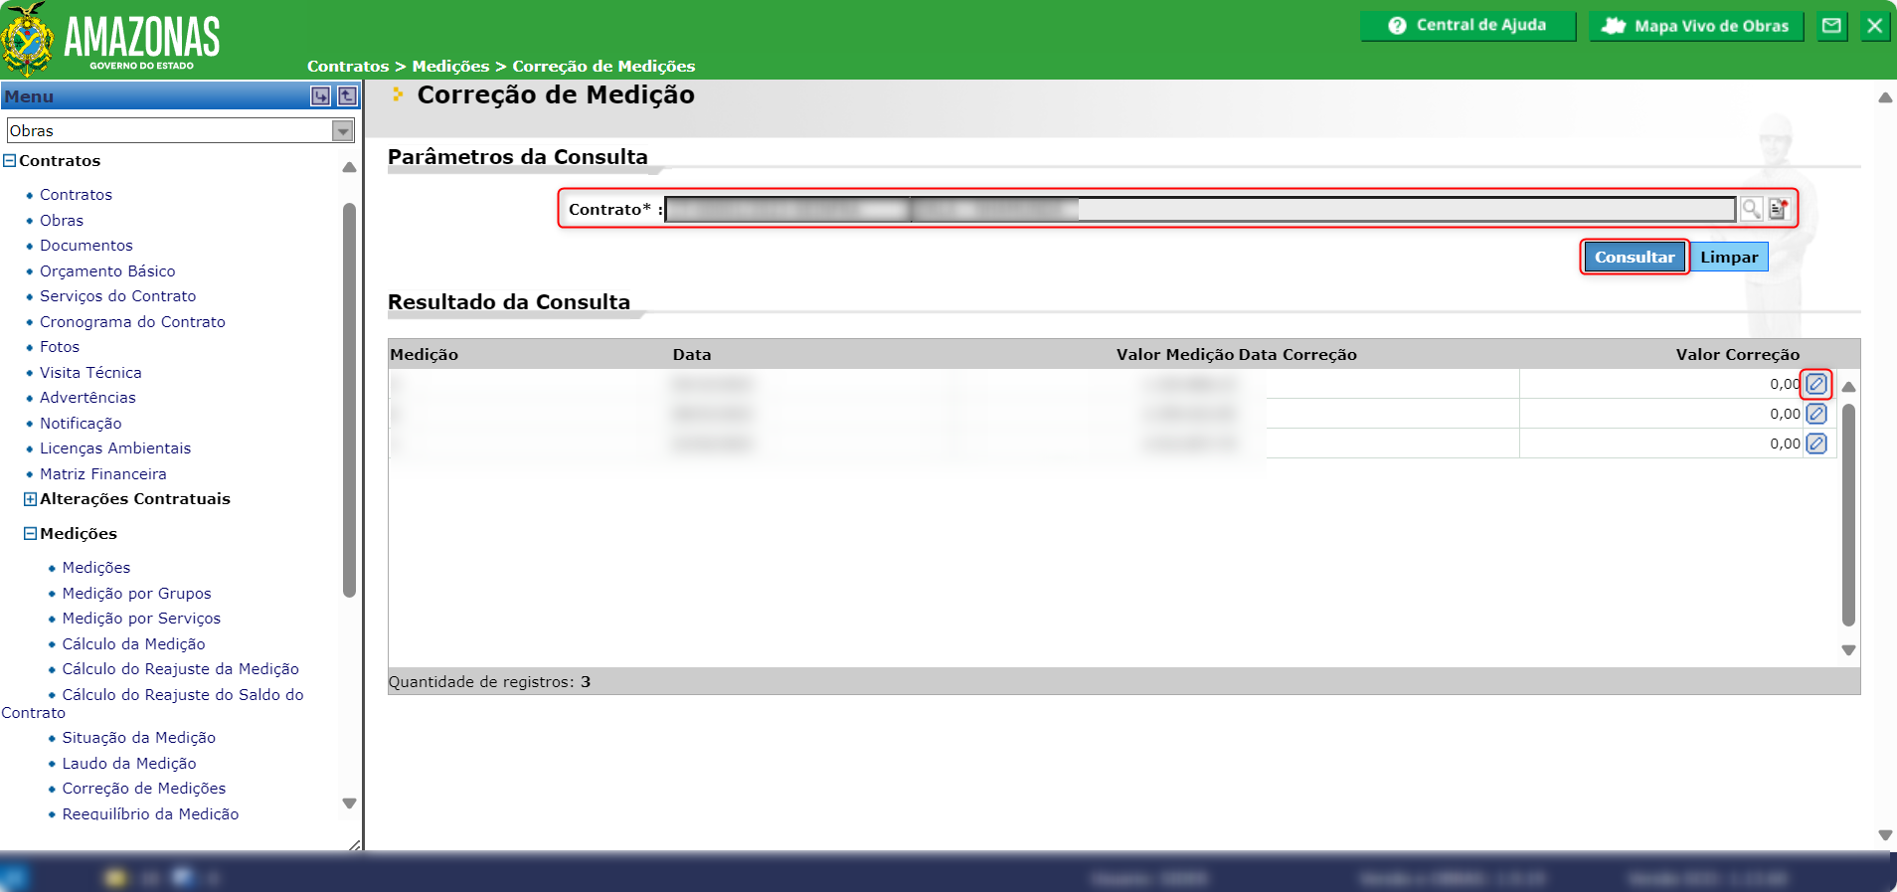Open Mapa Vivo de Obras
This screenshot has height=892, width=1897.
point(1696,26)
